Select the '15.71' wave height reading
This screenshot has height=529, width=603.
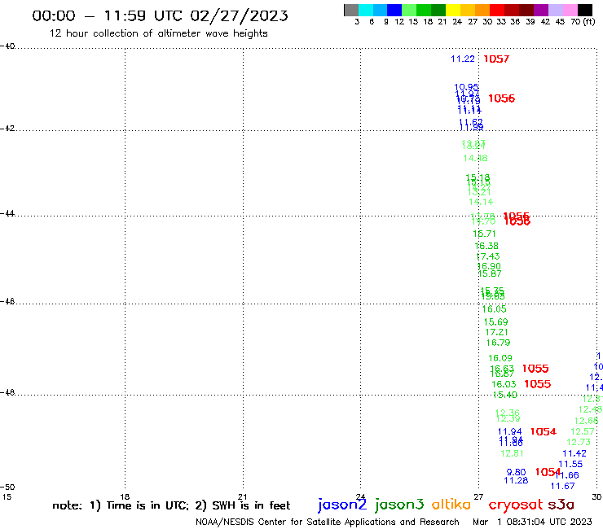tap(484, 234)
